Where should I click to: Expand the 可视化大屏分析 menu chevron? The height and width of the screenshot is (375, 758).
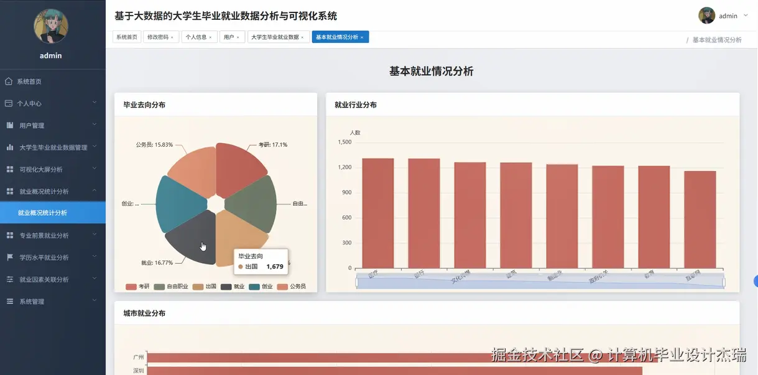[x=95, y=169]
